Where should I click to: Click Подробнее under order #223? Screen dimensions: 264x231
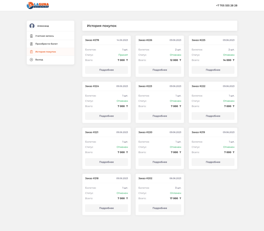[160, 116]
